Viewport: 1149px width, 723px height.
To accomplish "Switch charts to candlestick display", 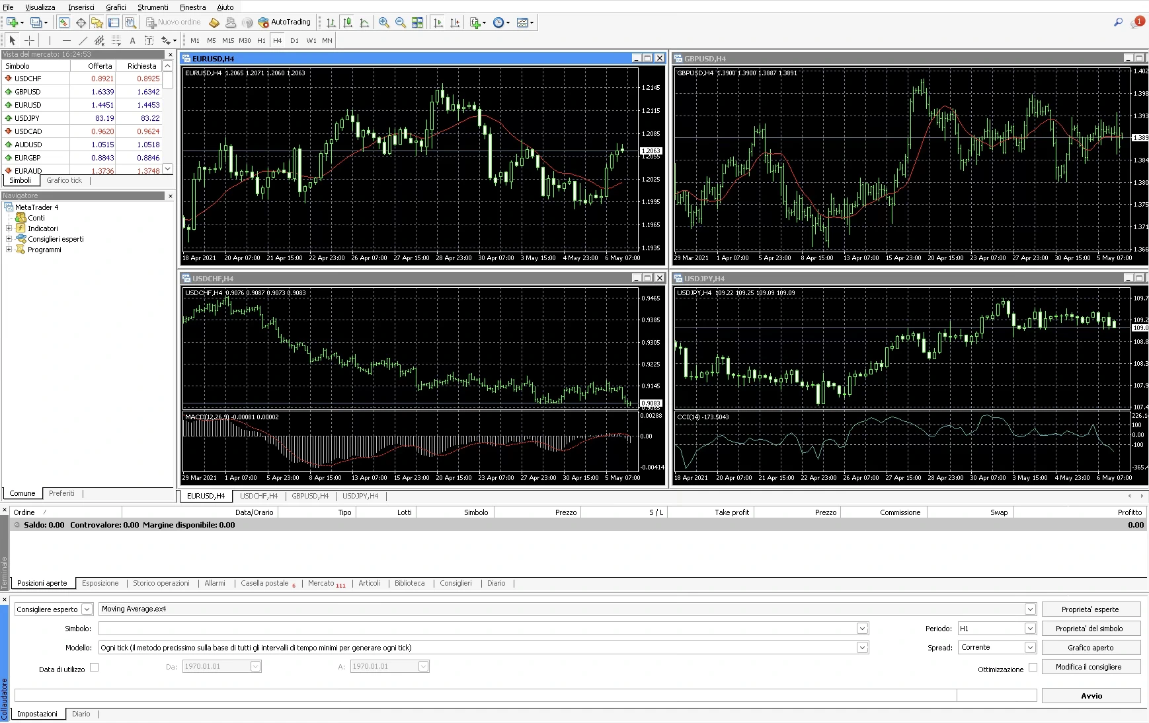I will pos(346,22).
